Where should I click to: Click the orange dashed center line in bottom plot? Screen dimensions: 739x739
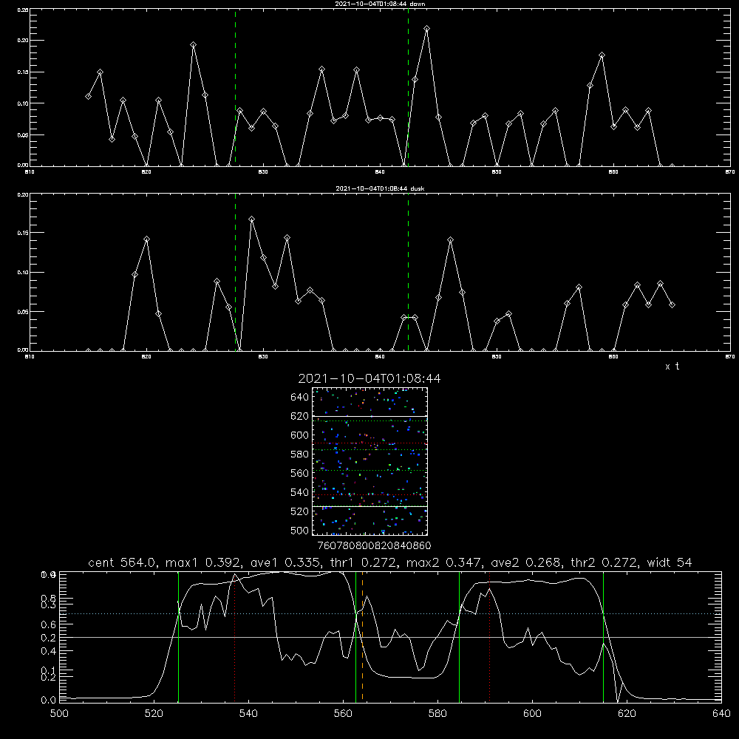(x=362, y=636)
